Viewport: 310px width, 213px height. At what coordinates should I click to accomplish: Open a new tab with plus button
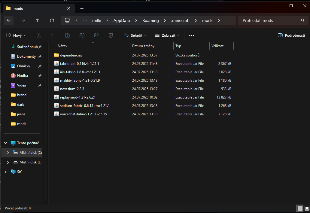[x=82, y=8]
